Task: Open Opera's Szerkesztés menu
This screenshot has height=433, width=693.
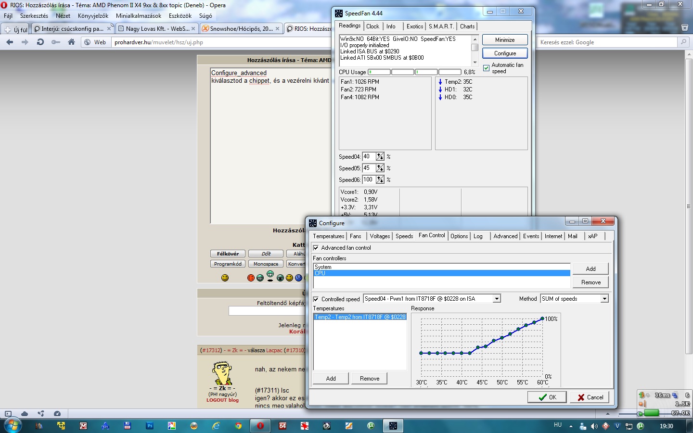Action: [x=34, y=16]
